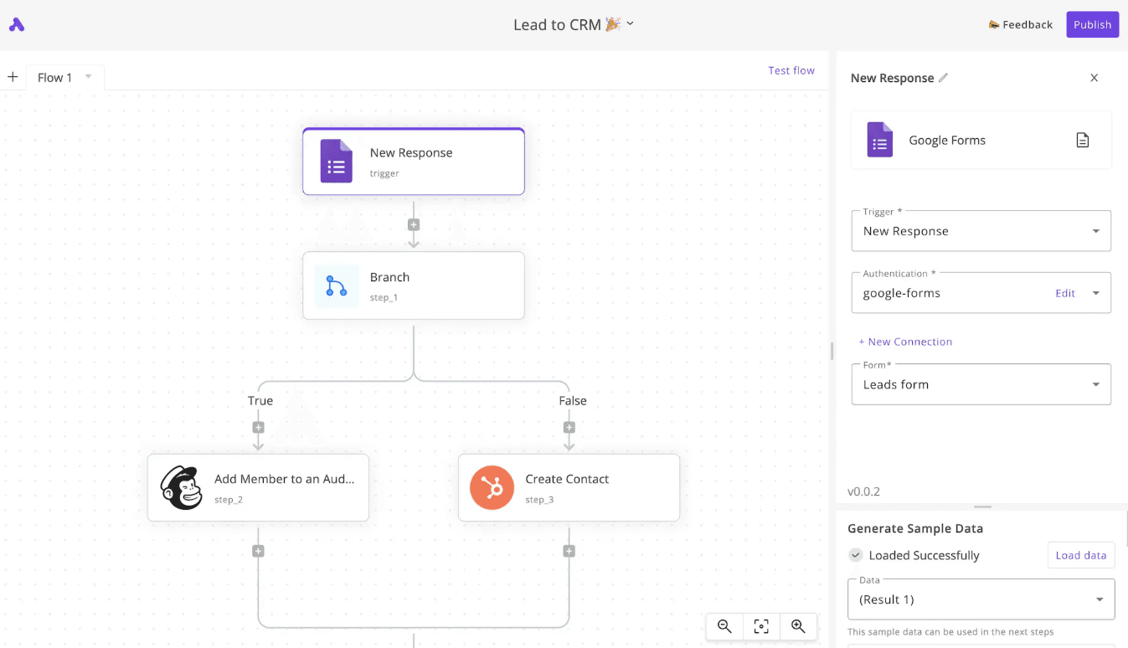Select the Branch step icon in the flow
This screenshot has height=648, width=1128.
tap(336, 285)
